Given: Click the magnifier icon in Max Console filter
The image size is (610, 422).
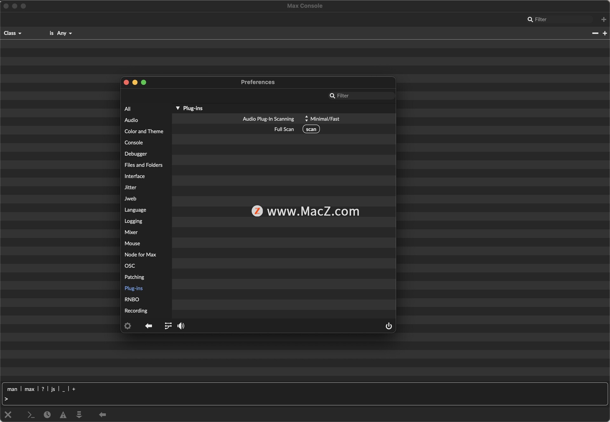Looking at the screenshot, I should [530, 19].
